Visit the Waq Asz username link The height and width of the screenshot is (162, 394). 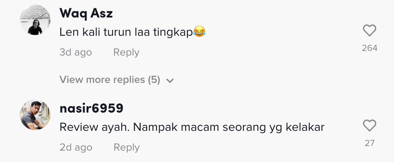(86, 13)
